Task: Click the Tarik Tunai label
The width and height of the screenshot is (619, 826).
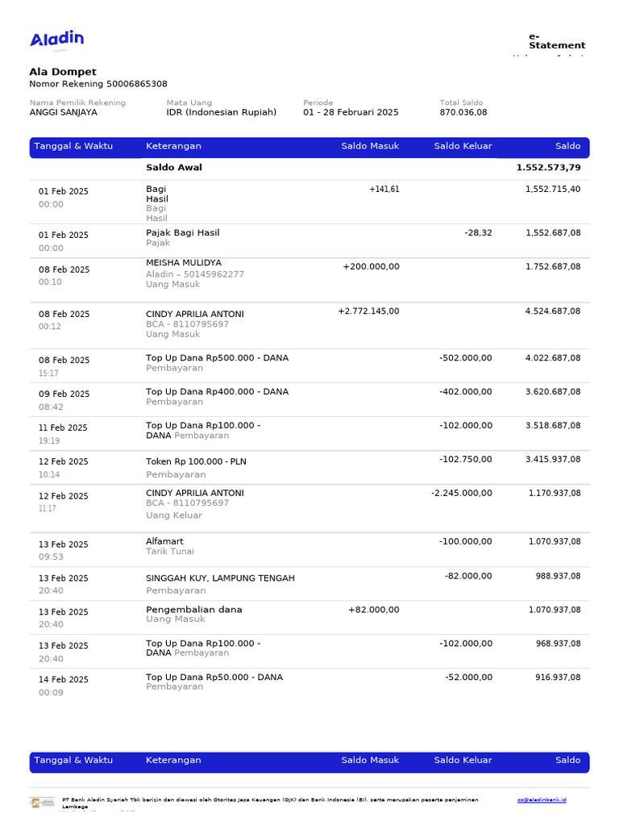Action: point(169,552)
